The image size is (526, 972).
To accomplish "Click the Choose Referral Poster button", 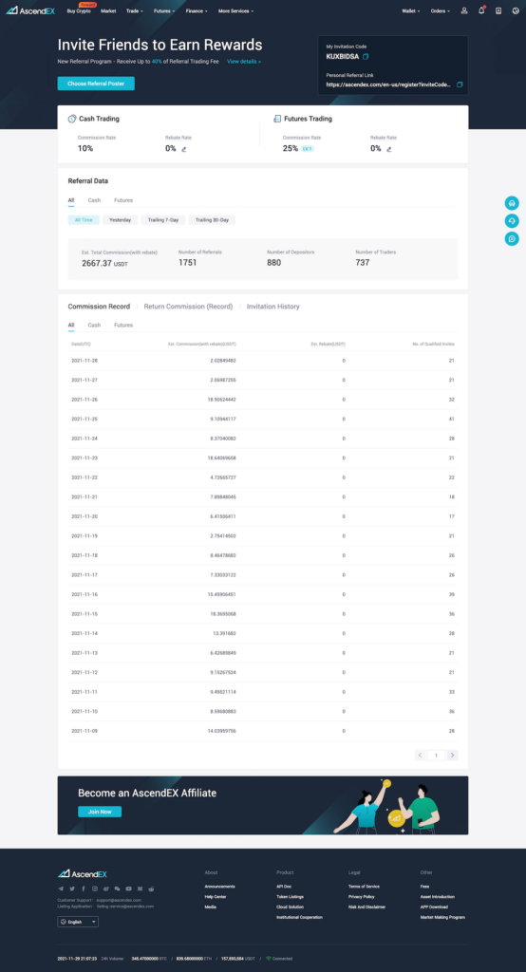I will 96,84.
